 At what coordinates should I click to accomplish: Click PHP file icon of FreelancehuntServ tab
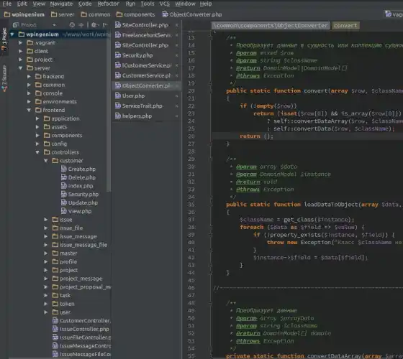[x=118, y=35]
